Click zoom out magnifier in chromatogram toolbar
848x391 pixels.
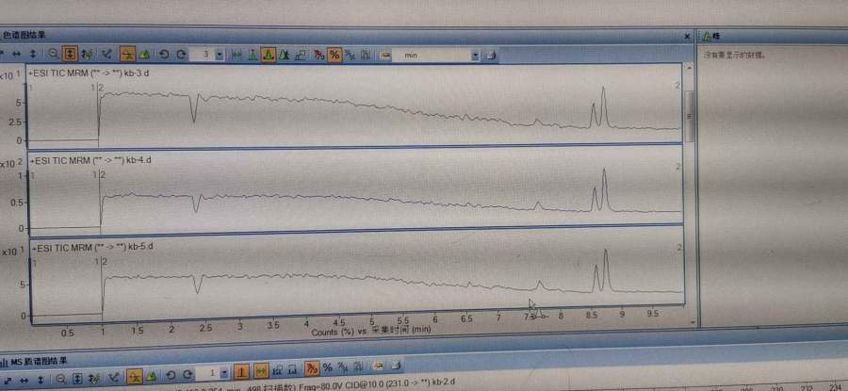pyautogui.click(x=53, y=54)
